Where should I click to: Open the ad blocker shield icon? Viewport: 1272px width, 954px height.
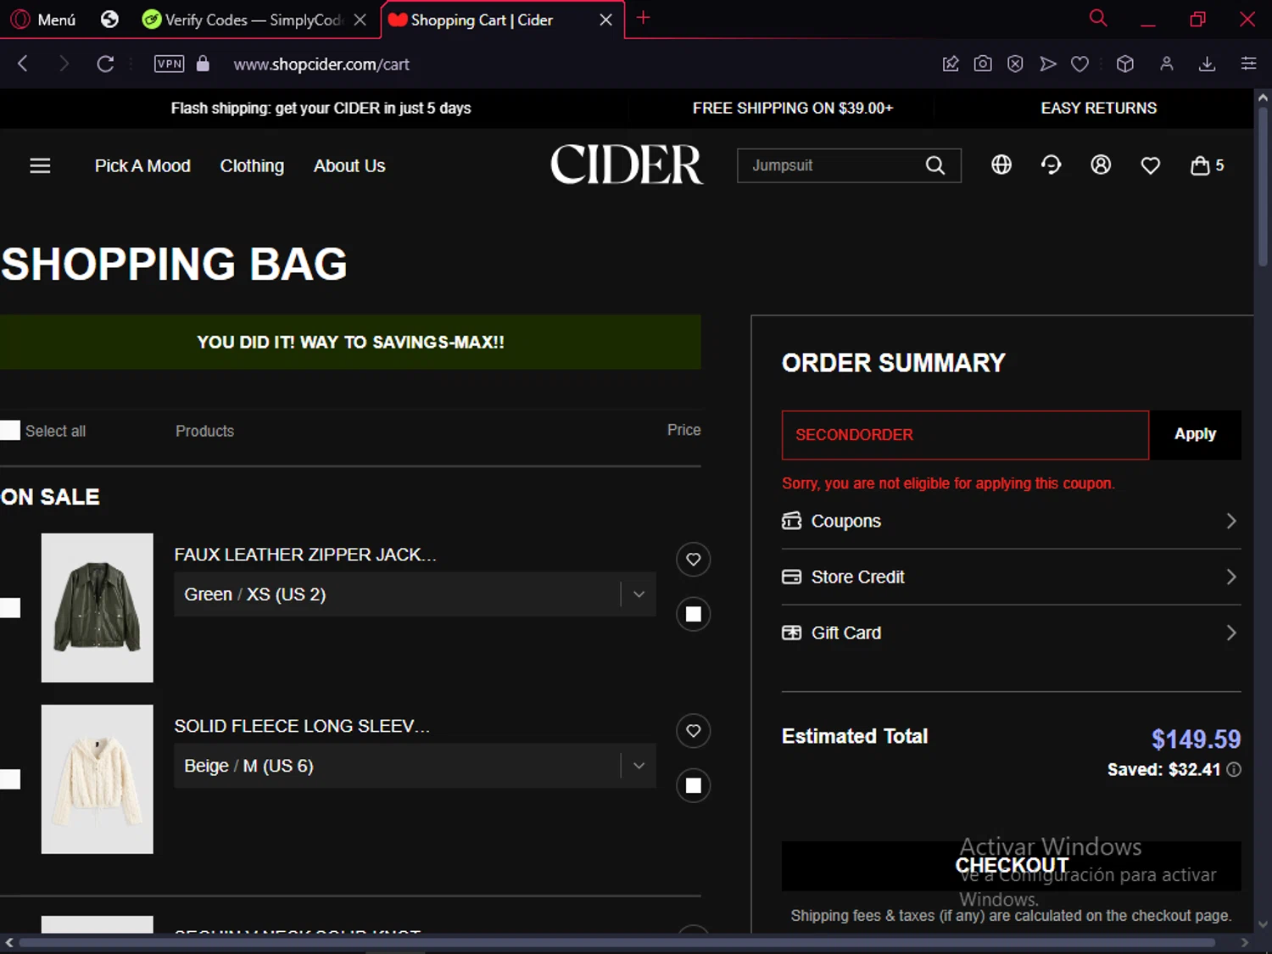(1015, 64)
